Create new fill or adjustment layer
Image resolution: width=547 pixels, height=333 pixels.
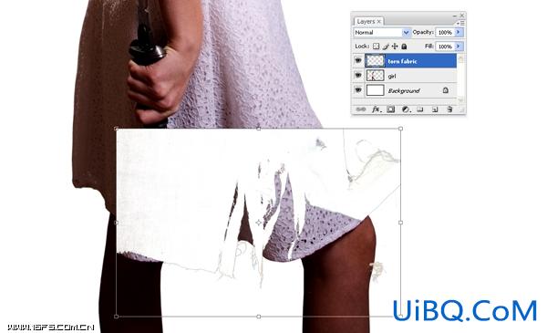click(x=406, y=109)
